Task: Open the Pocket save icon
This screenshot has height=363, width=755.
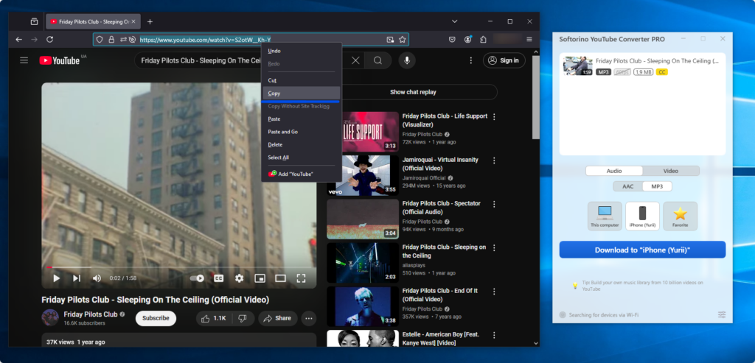Action: pyautogui.click(x=452, y=40)
